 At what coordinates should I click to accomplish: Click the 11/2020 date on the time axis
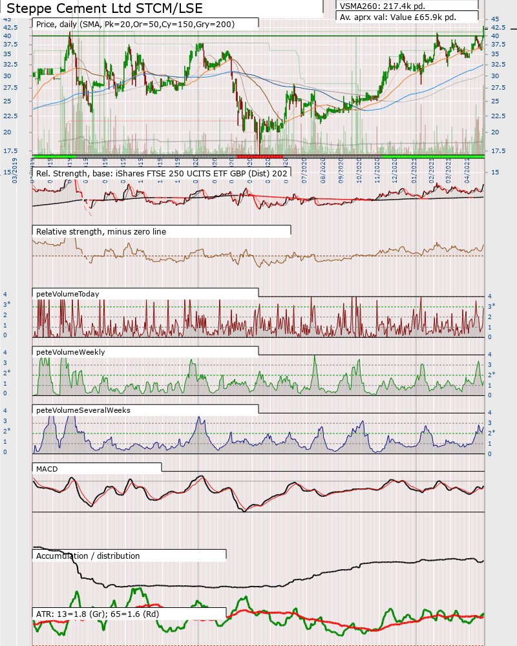pyautogui.click(x=377, y=171)
